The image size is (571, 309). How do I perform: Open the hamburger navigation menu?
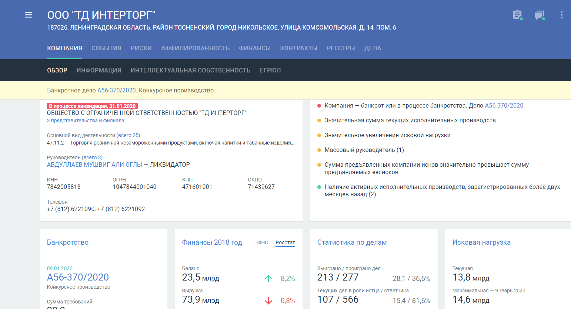click(29, 15)
